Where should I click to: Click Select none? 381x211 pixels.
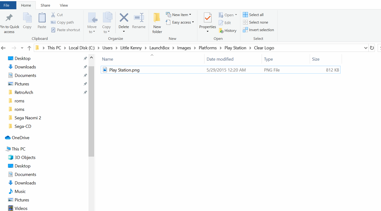(x=255, y=22)
